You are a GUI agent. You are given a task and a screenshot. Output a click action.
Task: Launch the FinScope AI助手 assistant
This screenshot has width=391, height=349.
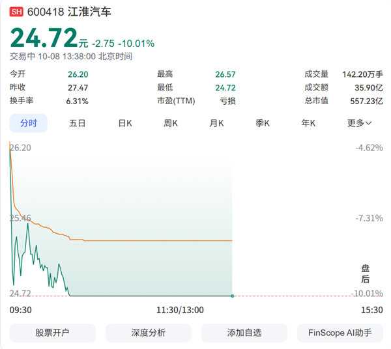(x=340, y=333)
